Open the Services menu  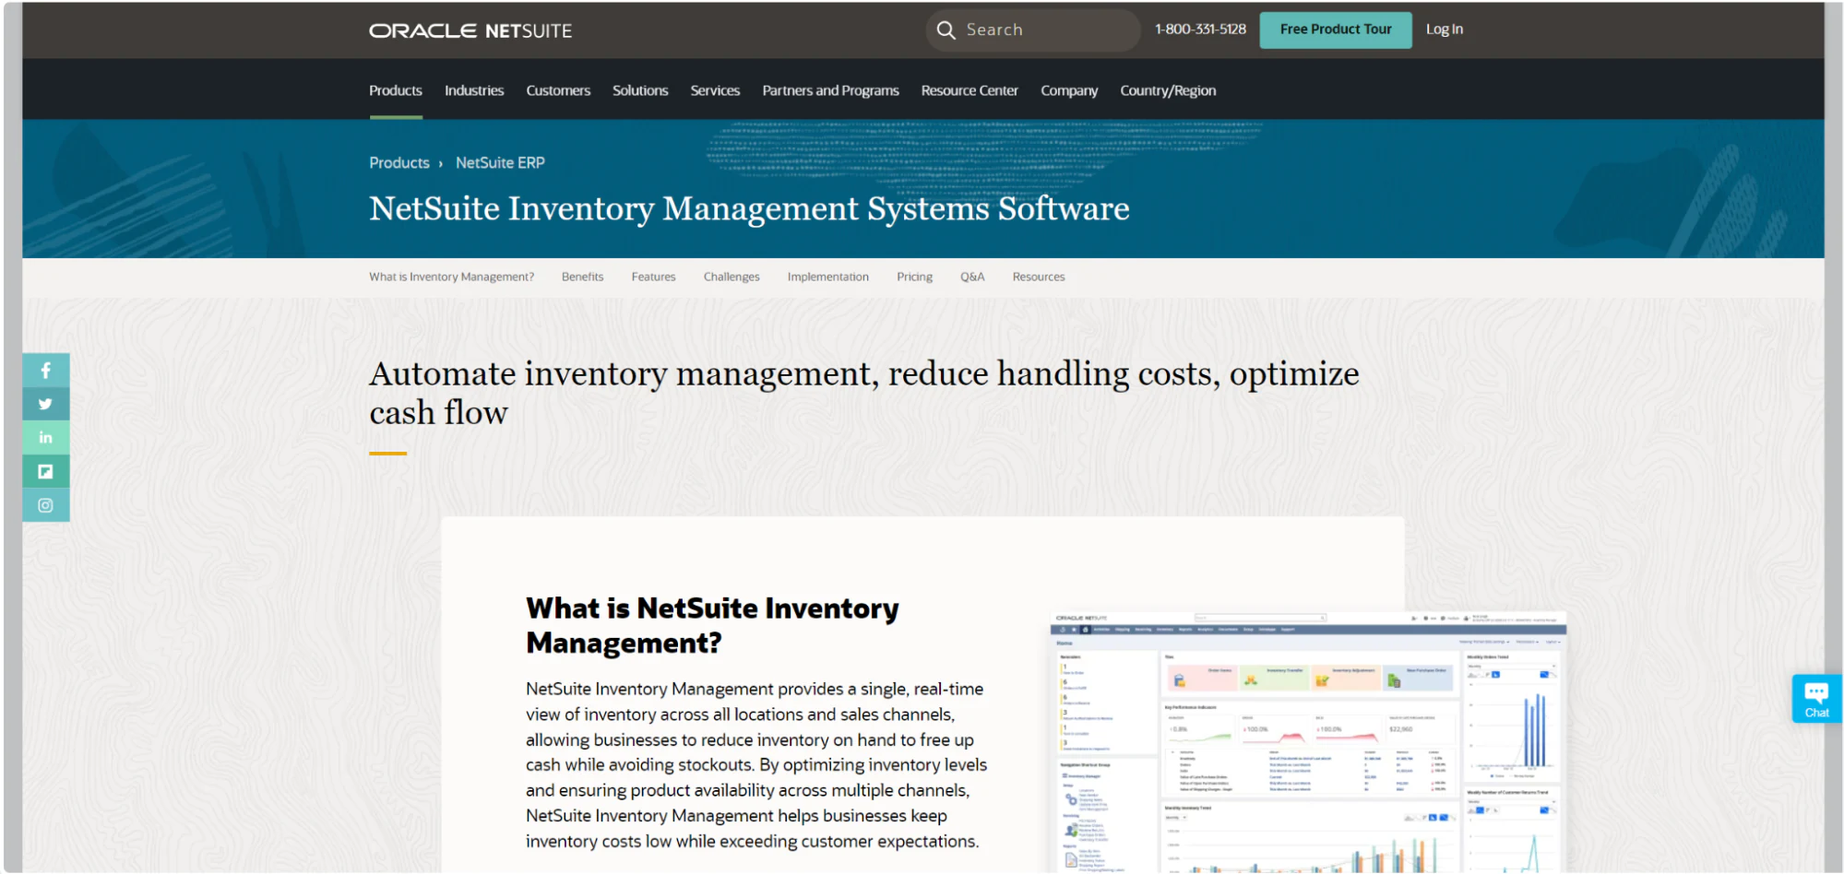[x=715, y=90]
